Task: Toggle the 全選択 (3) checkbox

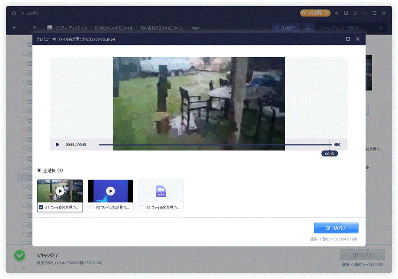Action: click(39, 170)
